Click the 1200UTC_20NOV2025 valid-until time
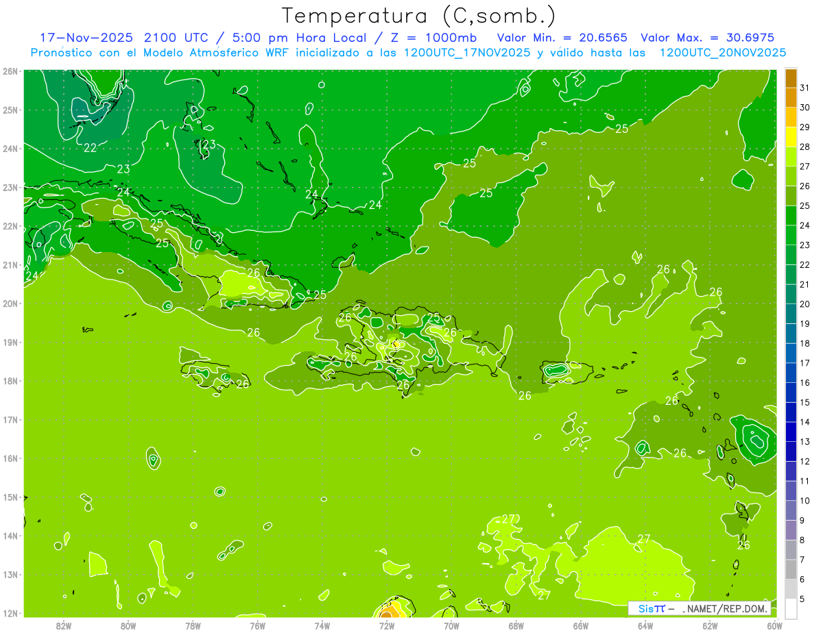This screenshot has width=823, height=635. click(x=723, y=53)
